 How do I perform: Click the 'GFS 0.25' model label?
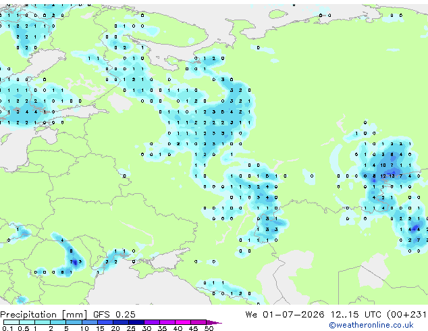tap(114, 315)
